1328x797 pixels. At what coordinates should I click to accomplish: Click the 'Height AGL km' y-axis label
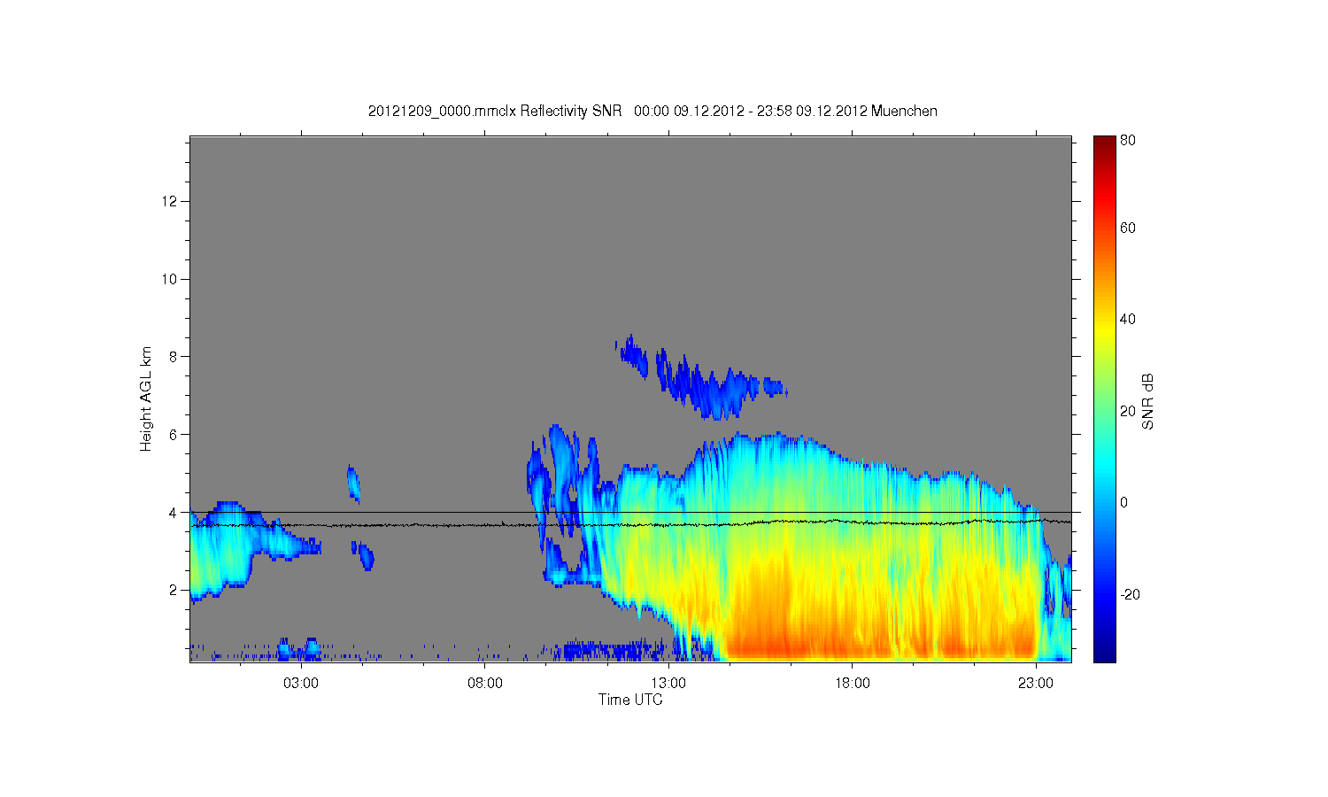pos(146,398)
